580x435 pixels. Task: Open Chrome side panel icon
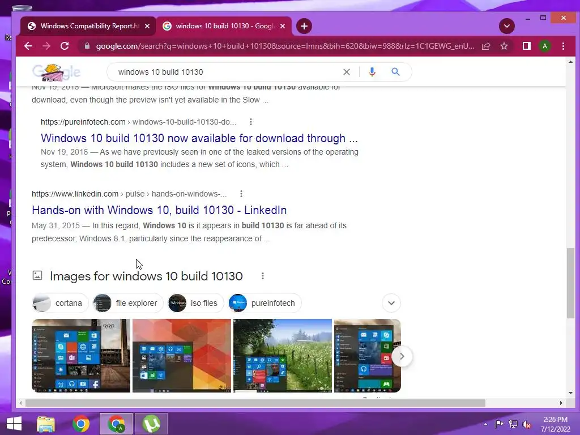[526, 46]
